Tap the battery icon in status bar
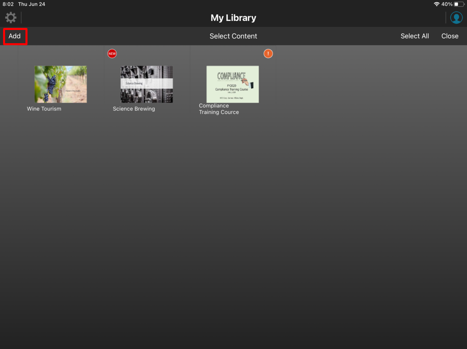 [x=459, y=4]
